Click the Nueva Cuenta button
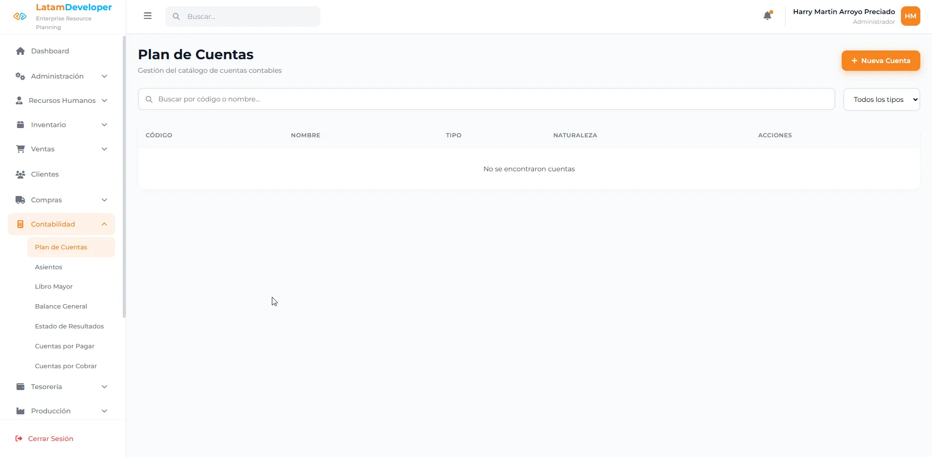The height and width of the screenshot is (457, 932). 881,61
